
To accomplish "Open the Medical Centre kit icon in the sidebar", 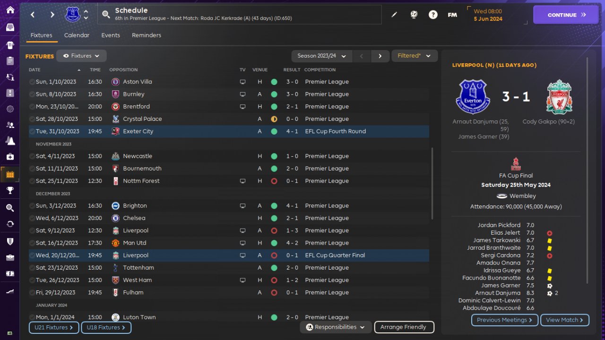I will (10, 157).
